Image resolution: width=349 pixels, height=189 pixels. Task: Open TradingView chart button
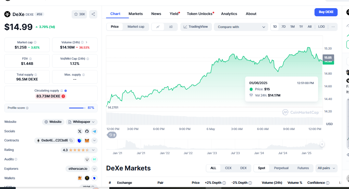196,27
